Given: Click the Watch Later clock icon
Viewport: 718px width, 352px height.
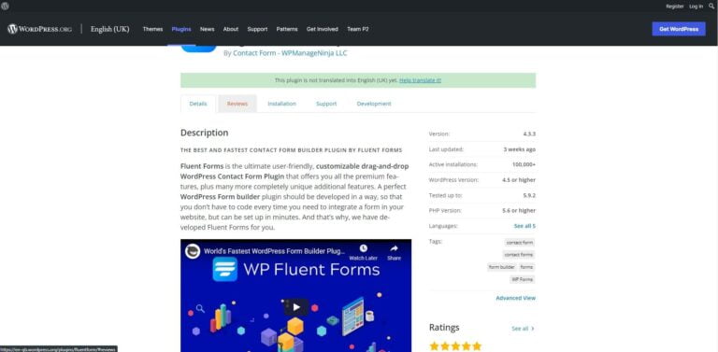Looking at the screenshot, I should click(363, 248).
